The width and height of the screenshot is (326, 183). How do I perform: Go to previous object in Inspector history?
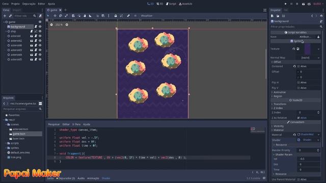tap(312, 16)
